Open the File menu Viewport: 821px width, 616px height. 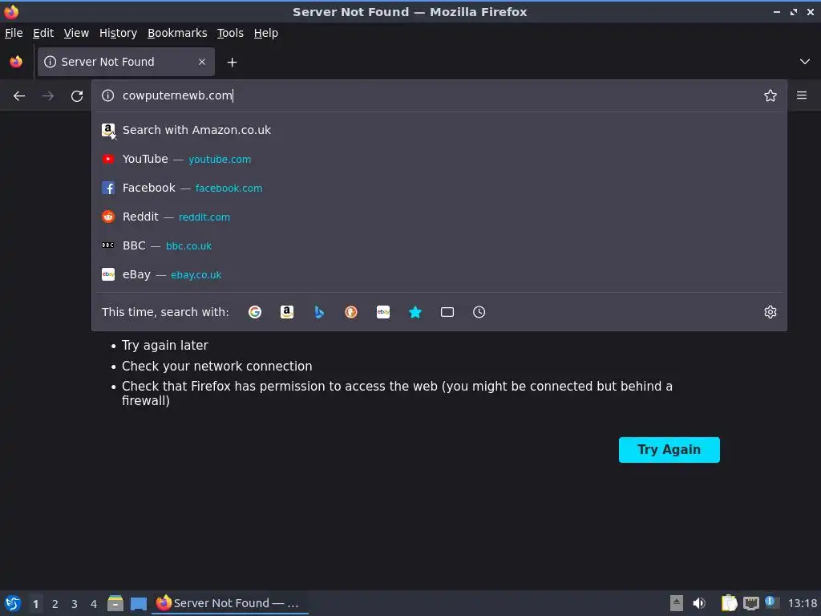pyautogui.click(x=14, y=33)
